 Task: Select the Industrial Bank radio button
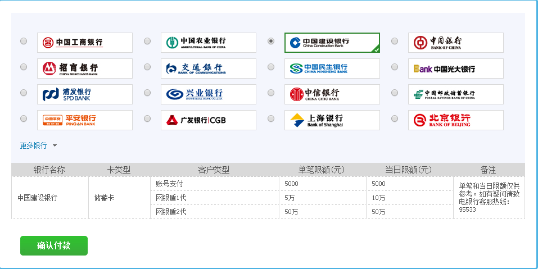(x=147, y=93)
